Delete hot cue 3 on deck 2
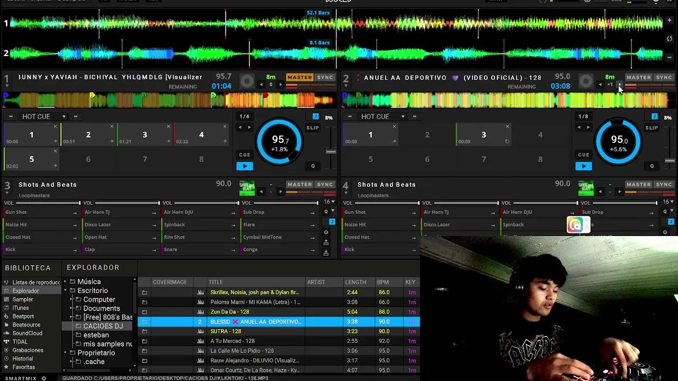Image resolution: width=678 pixels, height=381 pixels. click(x=507, y=126)
